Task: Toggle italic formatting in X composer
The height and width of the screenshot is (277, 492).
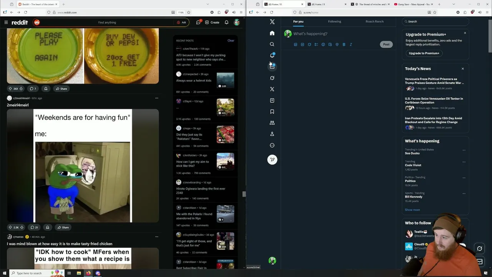Action: 351,45
